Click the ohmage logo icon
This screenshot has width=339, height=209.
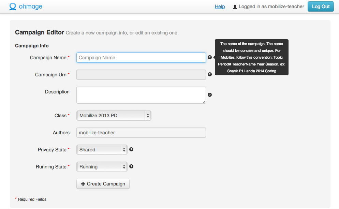13,6
